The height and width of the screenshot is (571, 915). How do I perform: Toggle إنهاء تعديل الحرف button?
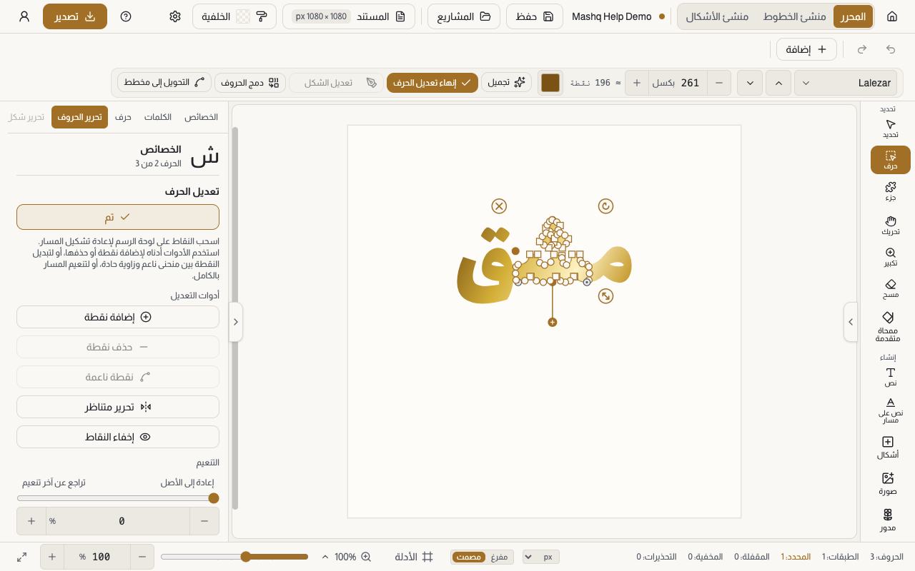click(x=432, y=83)
